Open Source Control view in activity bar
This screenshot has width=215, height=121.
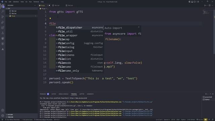tap(3, 17)
